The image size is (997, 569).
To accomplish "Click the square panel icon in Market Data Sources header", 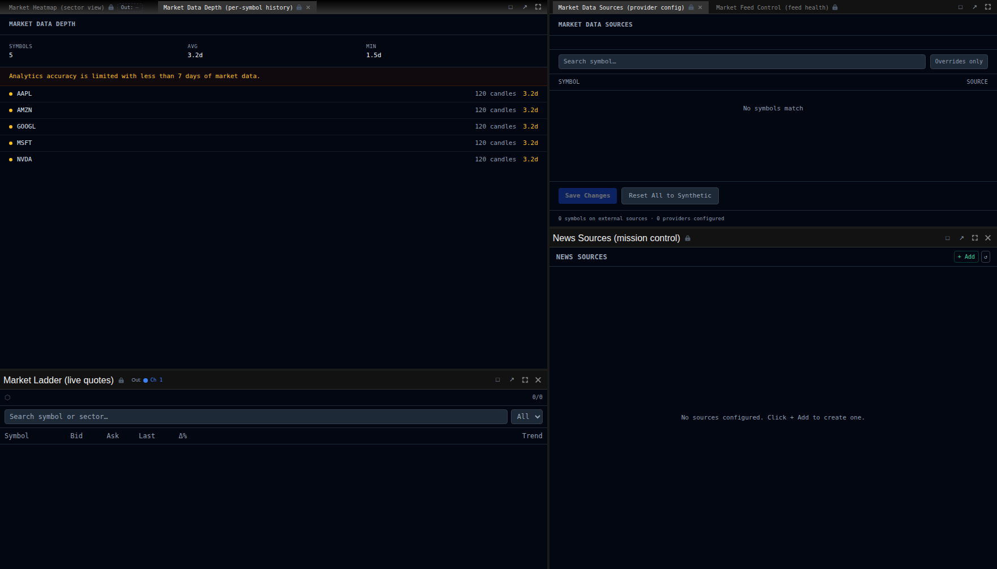I will 961,7.
